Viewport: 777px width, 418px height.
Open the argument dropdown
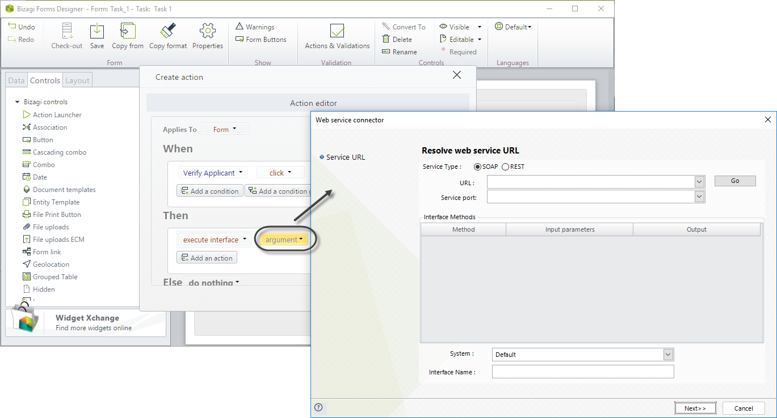[x=284, y=240]
